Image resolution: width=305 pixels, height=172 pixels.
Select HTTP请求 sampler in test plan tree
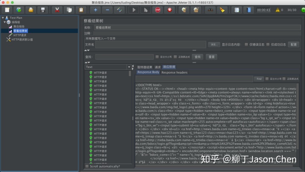click(x=19, y=35)
